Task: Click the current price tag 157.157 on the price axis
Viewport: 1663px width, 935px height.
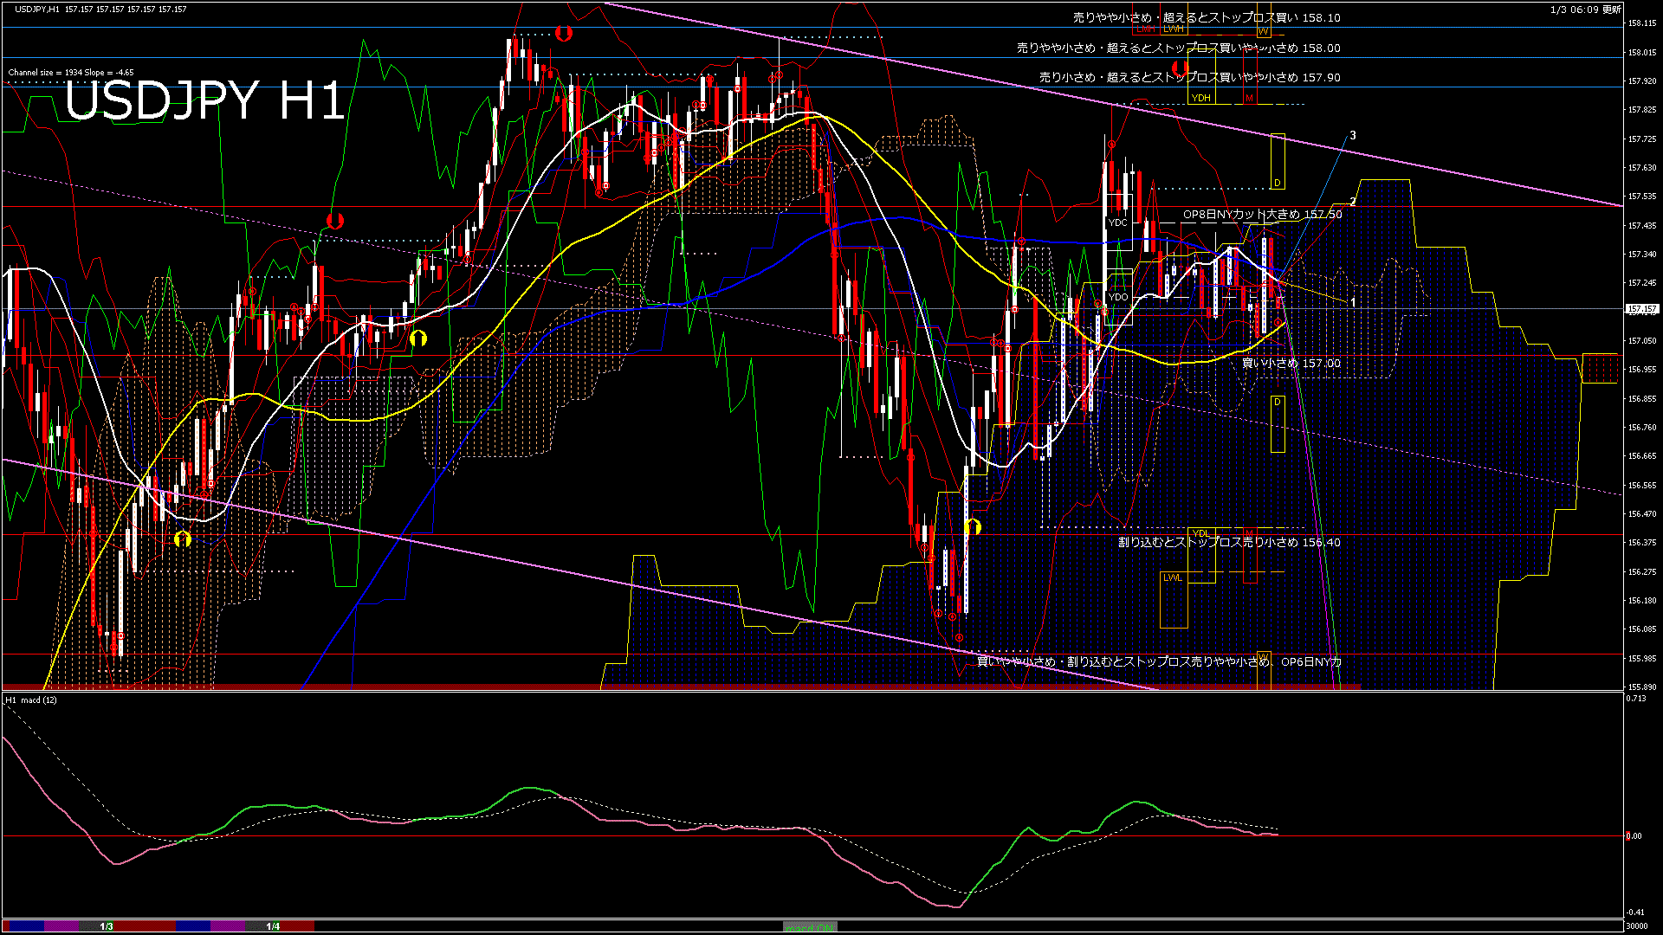Action: click(x=1641, y=309)
